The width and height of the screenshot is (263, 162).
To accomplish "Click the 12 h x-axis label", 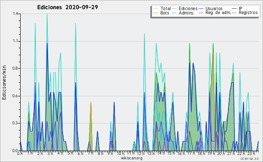I will [x=141, y=153].
